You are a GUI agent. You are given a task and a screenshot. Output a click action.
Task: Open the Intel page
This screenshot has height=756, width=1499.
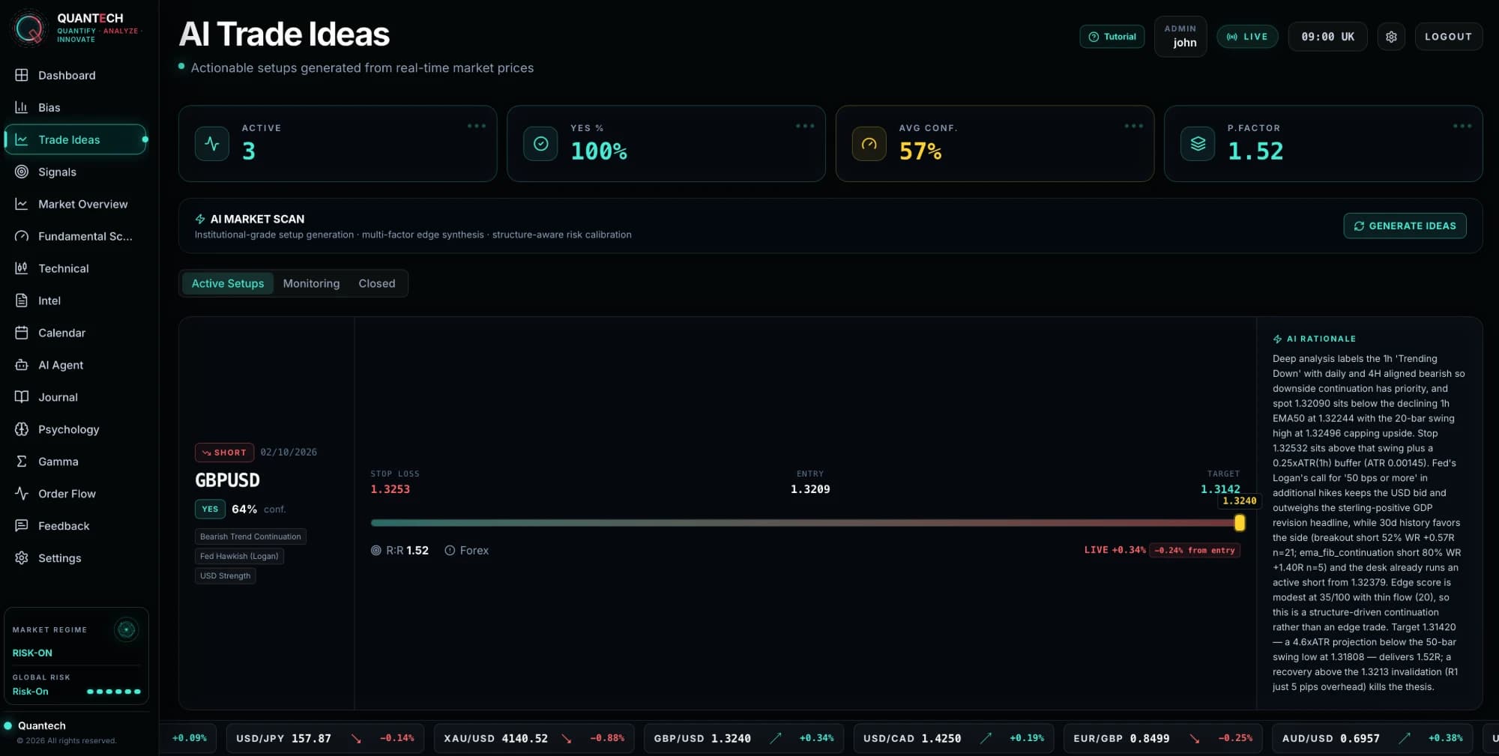[x=75, y=300]
